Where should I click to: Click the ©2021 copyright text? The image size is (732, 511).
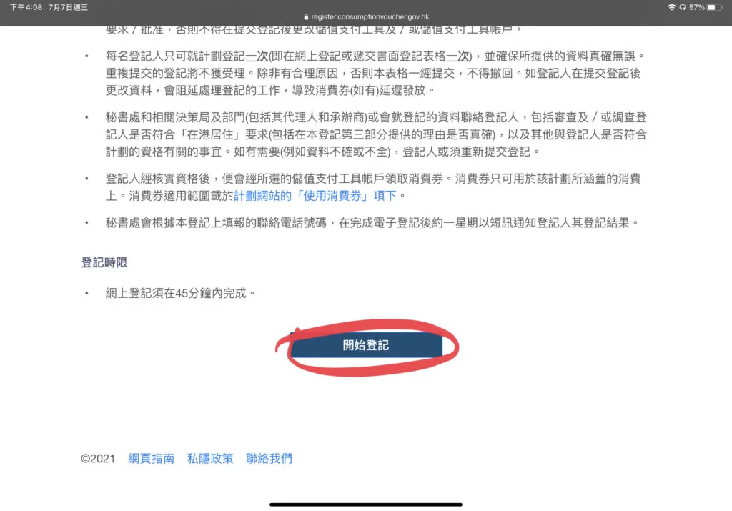(x=98, y=459)
